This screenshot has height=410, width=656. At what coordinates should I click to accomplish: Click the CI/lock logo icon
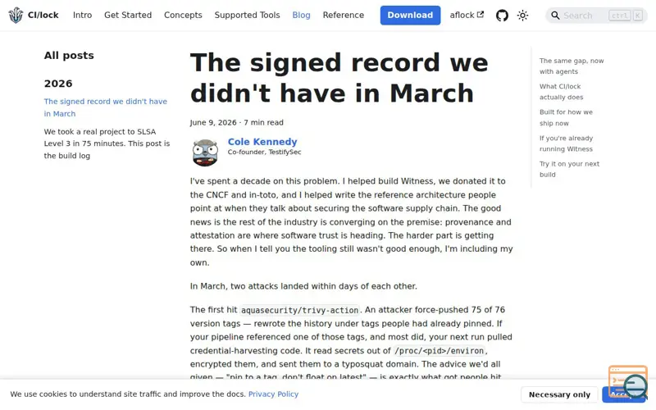point(16,16)
